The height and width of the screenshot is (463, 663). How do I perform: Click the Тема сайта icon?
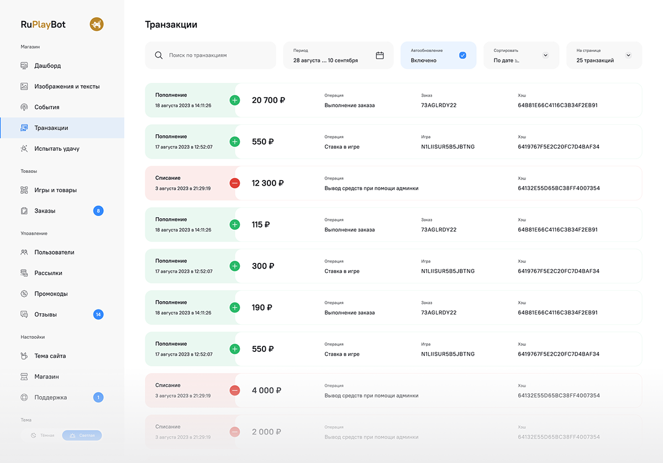pos(24,356)
